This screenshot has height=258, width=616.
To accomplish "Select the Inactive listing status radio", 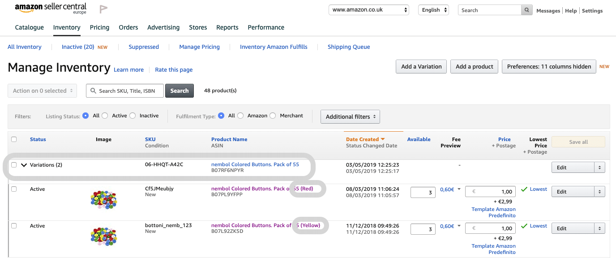I will [133, 116].
